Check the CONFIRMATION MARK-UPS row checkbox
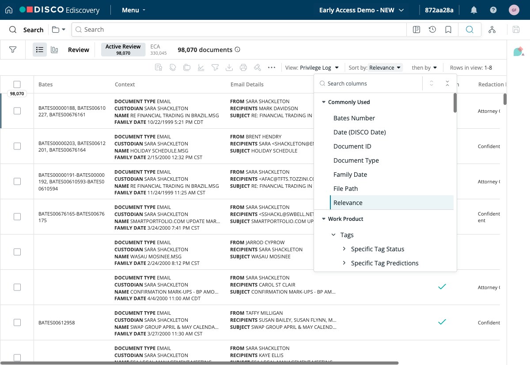The width and height of the screenshot is (530, 365). [x=17, y=287]
